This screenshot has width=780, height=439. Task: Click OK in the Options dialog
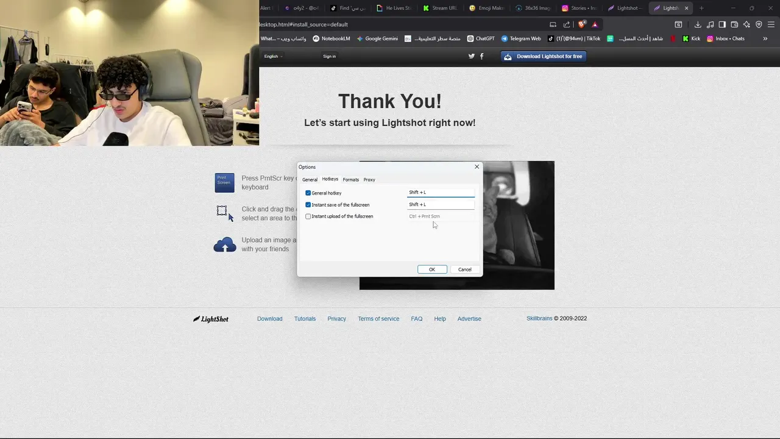point(432,269)
